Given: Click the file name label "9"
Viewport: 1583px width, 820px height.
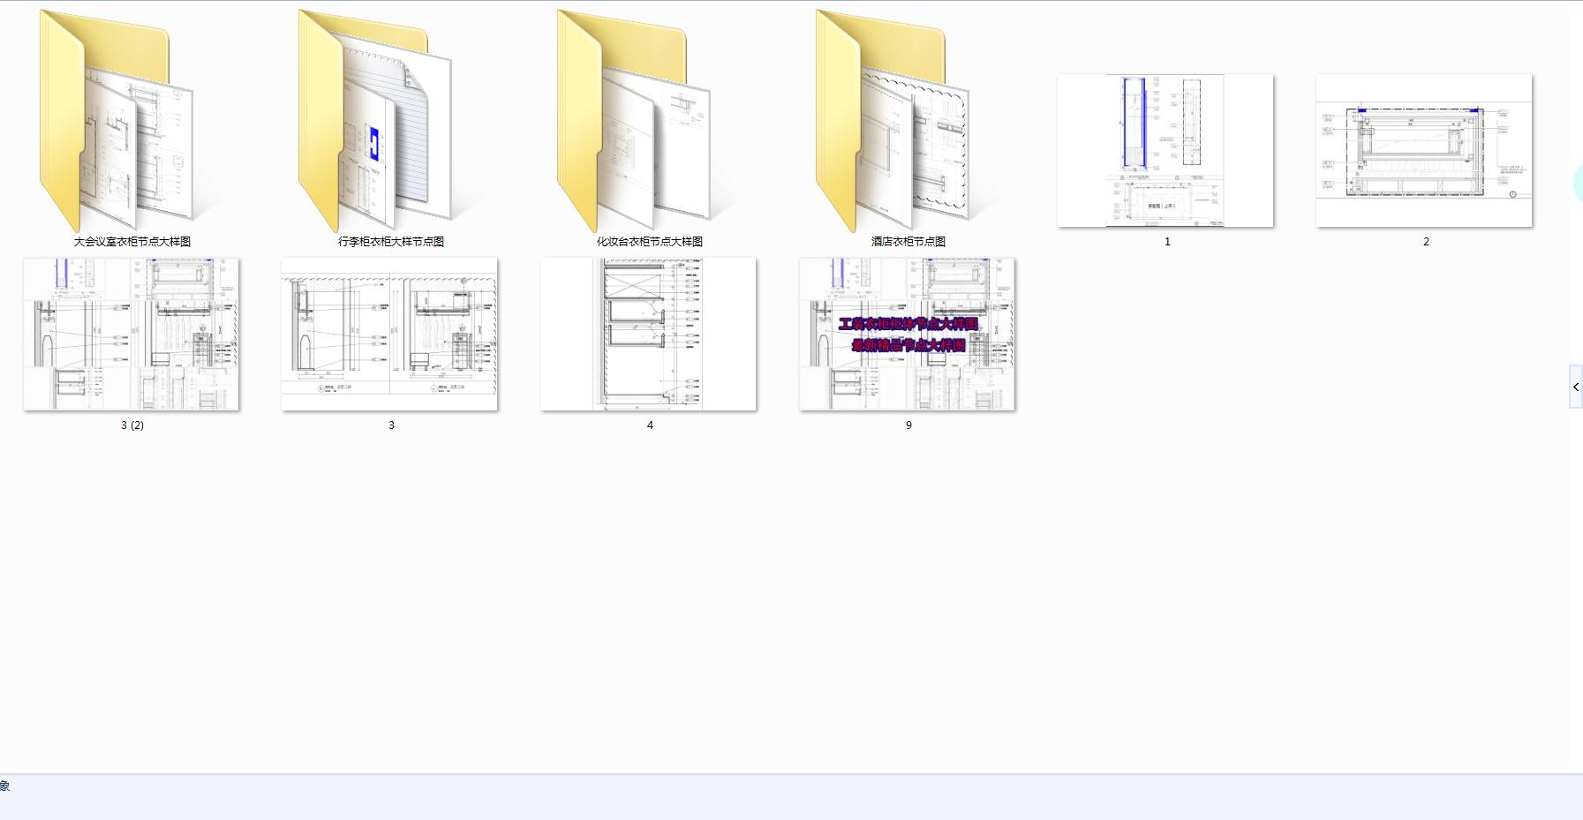Looking at the screenshot, I should pyautogui.click(x=908, y=425).
